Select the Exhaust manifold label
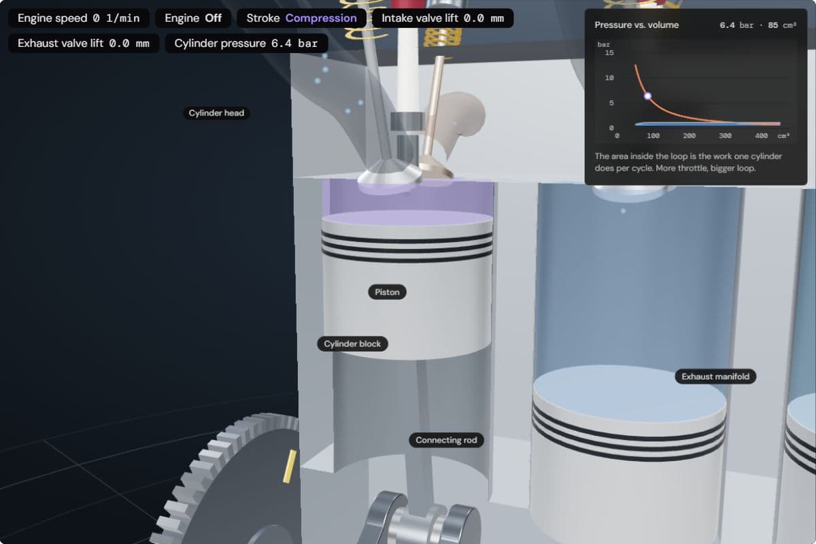 [715, 377]
